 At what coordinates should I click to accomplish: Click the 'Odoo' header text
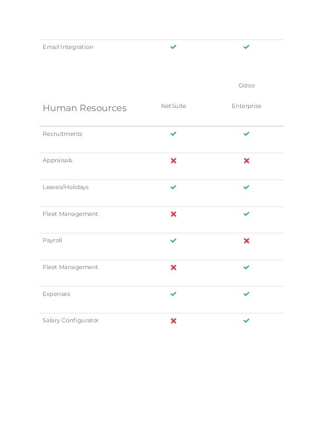[246, 85]
